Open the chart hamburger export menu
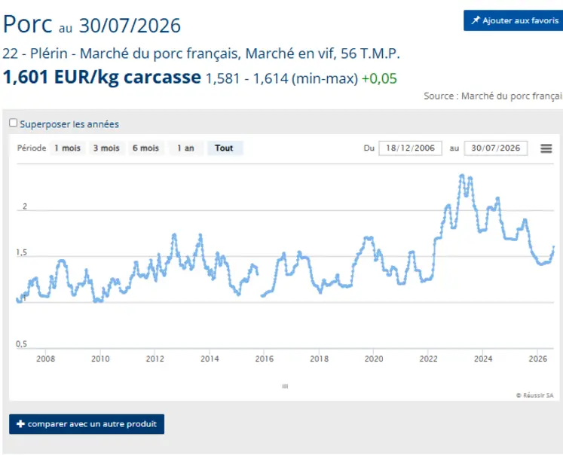This screenshot has width=563, height=455. 546,148
